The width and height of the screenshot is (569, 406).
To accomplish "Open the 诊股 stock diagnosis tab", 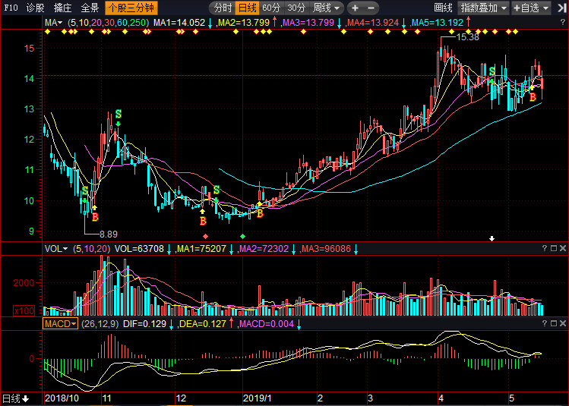I will click(35, 8).
